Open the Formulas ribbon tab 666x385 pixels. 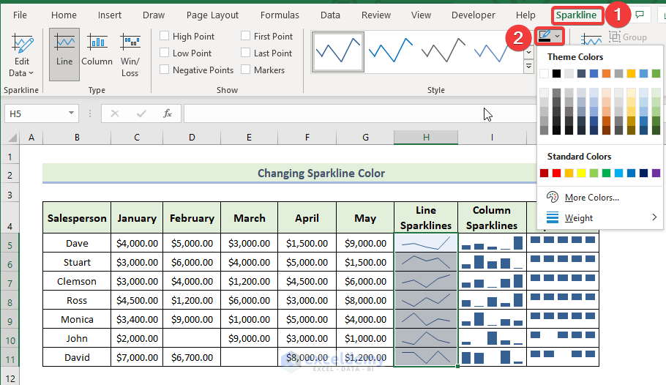280,15
